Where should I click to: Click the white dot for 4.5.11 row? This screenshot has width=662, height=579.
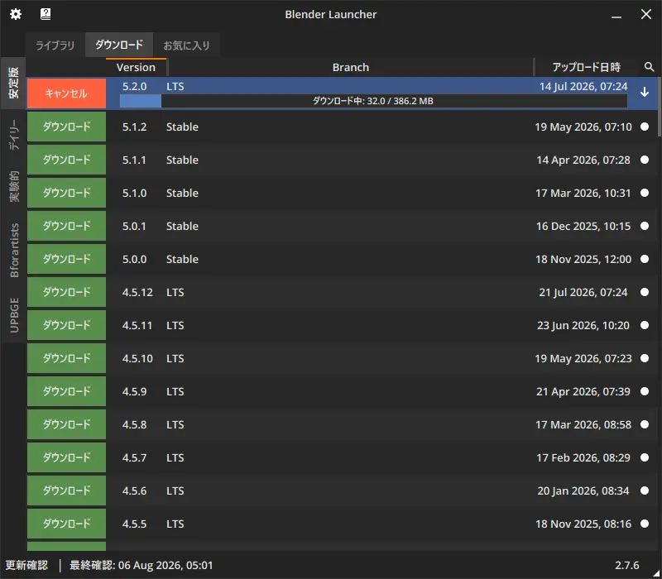coord(645,325)
